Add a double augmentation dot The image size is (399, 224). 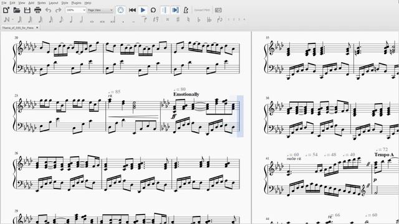pos(133,21)
